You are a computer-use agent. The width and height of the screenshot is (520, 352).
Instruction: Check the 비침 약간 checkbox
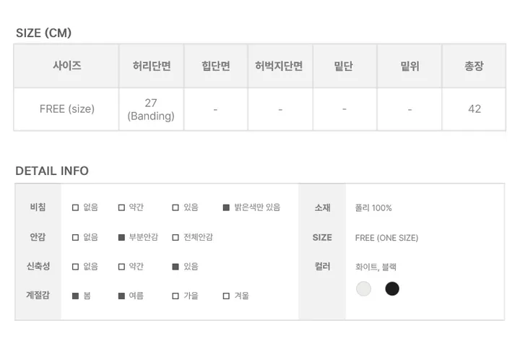(121, 207)
